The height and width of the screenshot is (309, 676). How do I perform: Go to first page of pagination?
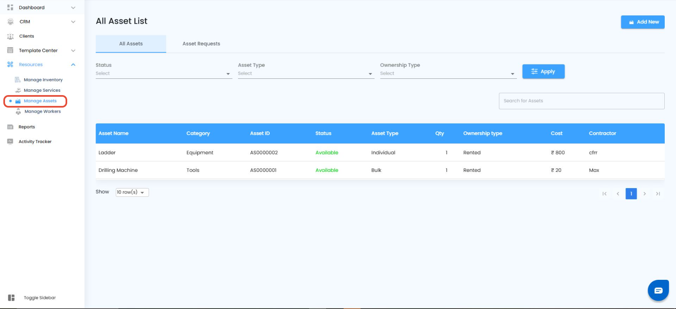(x=605, y=193)
